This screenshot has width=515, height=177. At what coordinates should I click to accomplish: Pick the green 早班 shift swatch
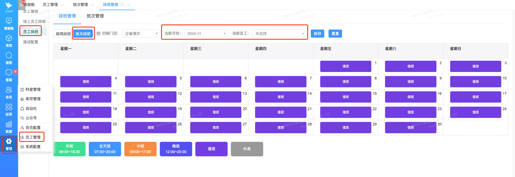(69, 149)
